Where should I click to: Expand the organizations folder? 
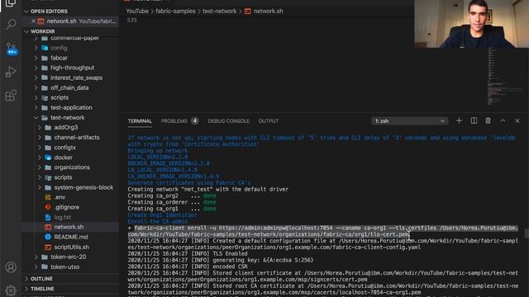(40, 167)
